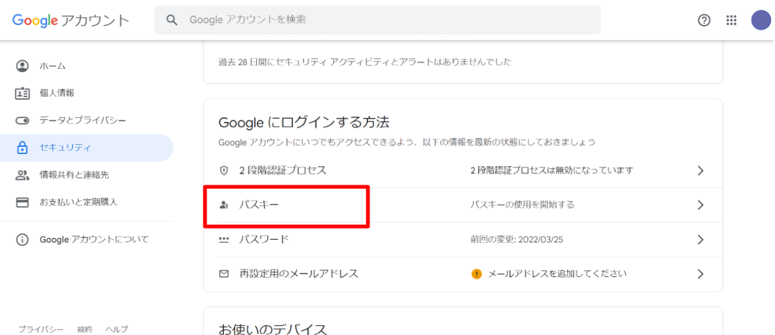Focus the Google アカウントを検索 search field
This screenshot has height=335, width=775.
point(377,20)
